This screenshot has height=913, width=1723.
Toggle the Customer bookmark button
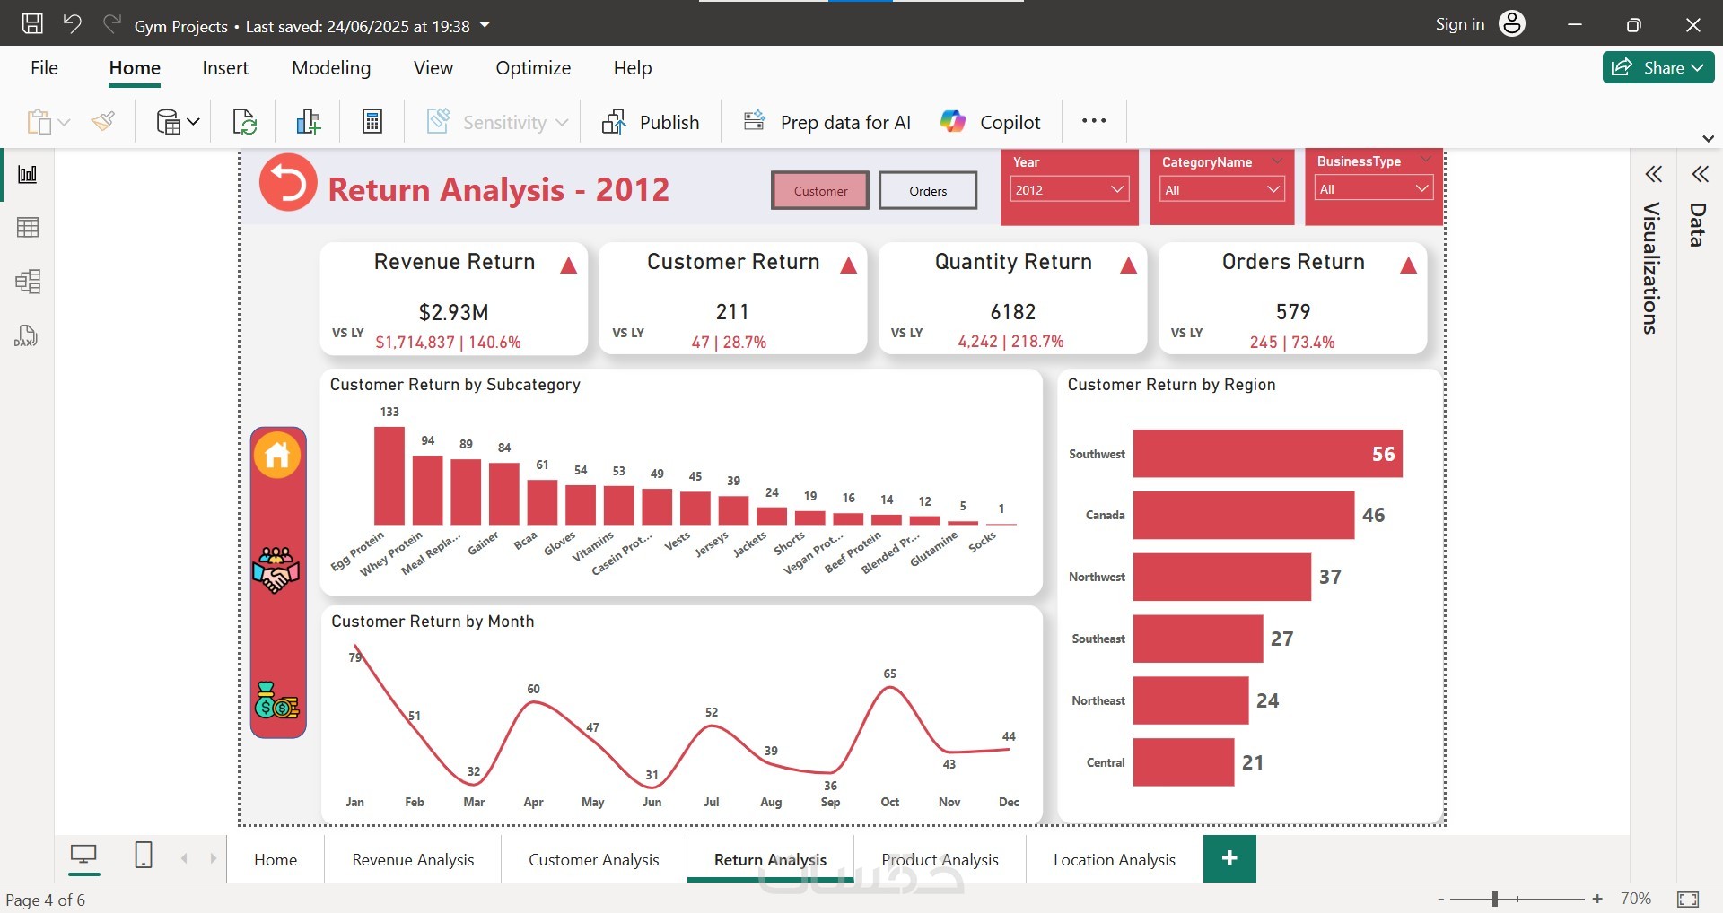point(820,190)
